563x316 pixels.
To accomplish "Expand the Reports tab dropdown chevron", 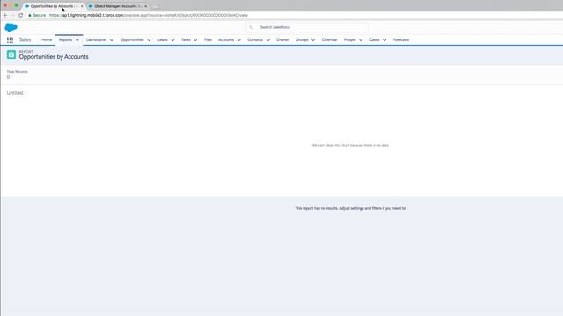I will (77, 40).
